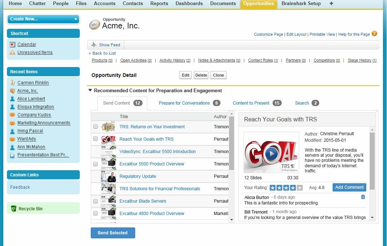Open the Create New... dropdown

(x=43, y=19)
